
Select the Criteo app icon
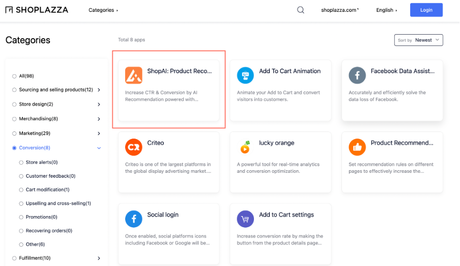(134, 147)
